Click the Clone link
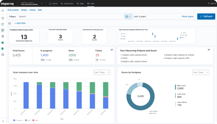Screen dimensions: 217x124 (32, 10)
